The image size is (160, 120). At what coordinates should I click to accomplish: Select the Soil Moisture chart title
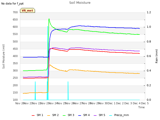(x=80, y=3)
